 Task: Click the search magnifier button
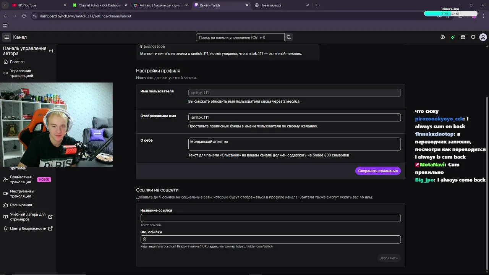coord(289,37)
